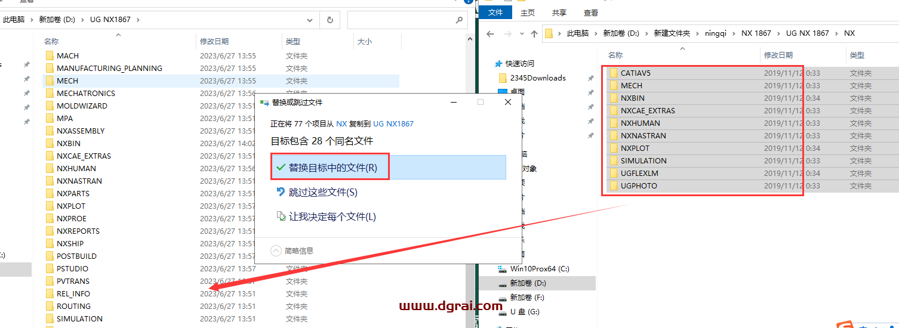Select POSTBUILD folder icon
Viewport: 899px width, 328px height.
tap(50, 256)
